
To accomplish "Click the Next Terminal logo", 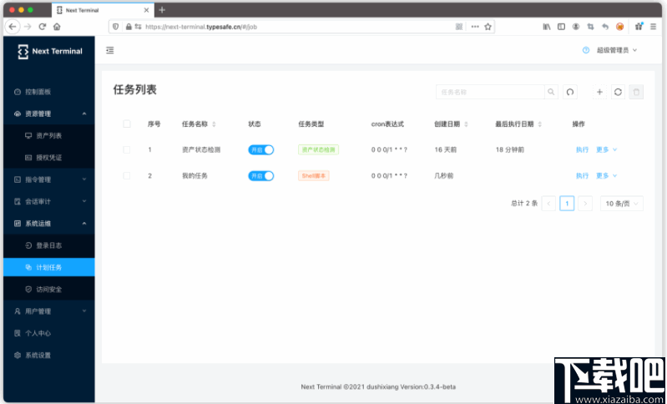I will pyautogui.click(x=49, y=51).
